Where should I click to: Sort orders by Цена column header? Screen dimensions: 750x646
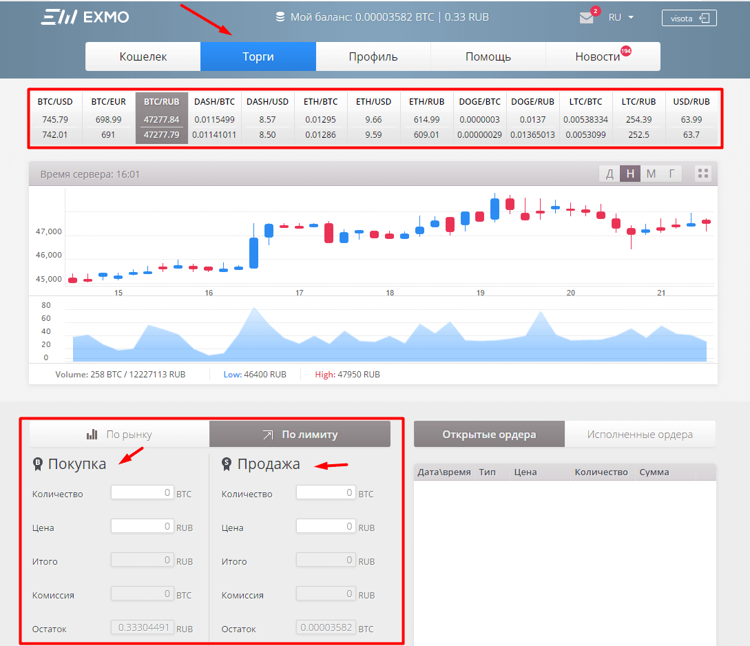pyautogui.click(x=525, y=472)
